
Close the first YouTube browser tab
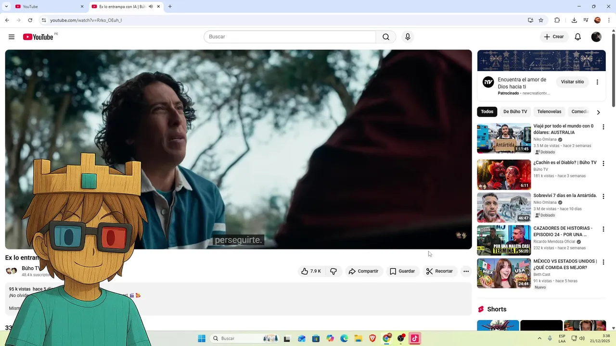tap(82, 7)
